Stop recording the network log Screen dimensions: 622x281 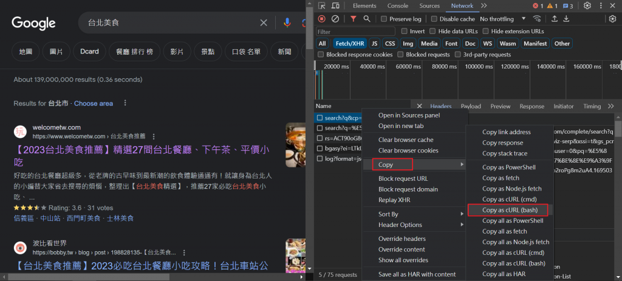pos(322,19)
